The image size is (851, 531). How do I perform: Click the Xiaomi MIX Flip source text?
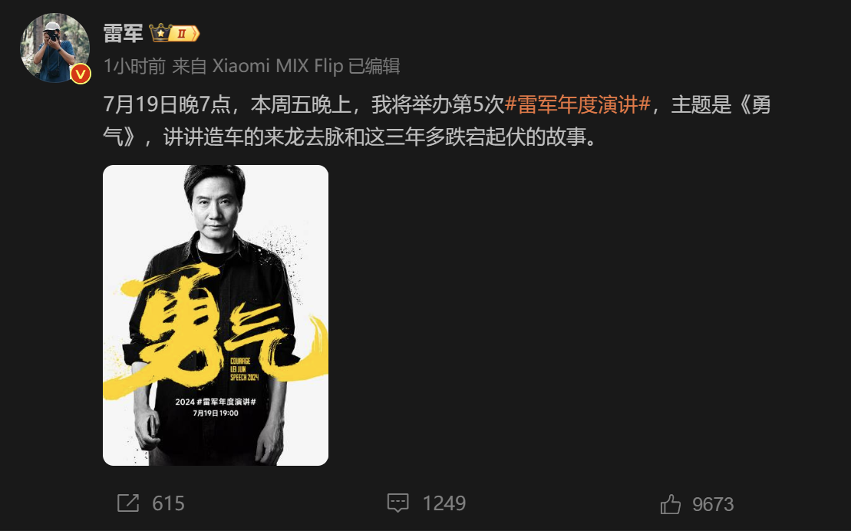[x=278, y=66]
